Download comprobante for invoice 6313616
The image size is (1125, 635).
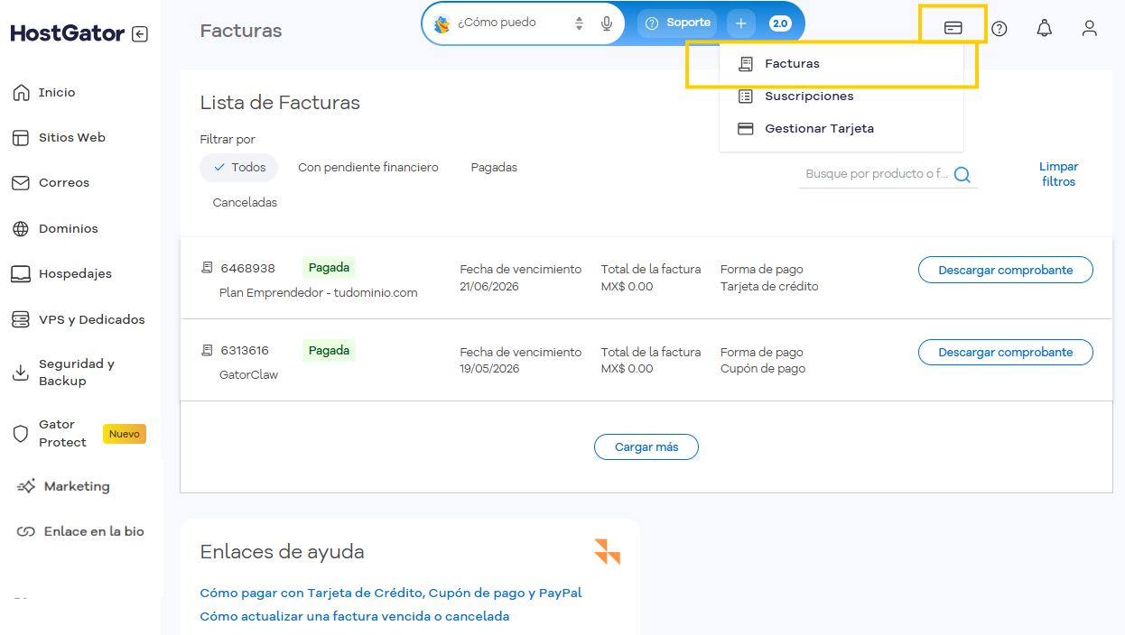[x=1005, y=352]
